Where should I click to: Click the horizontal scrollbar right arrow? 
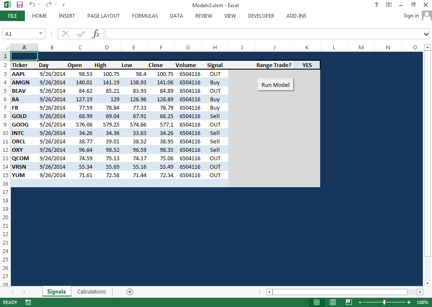[x=420, y=292]
